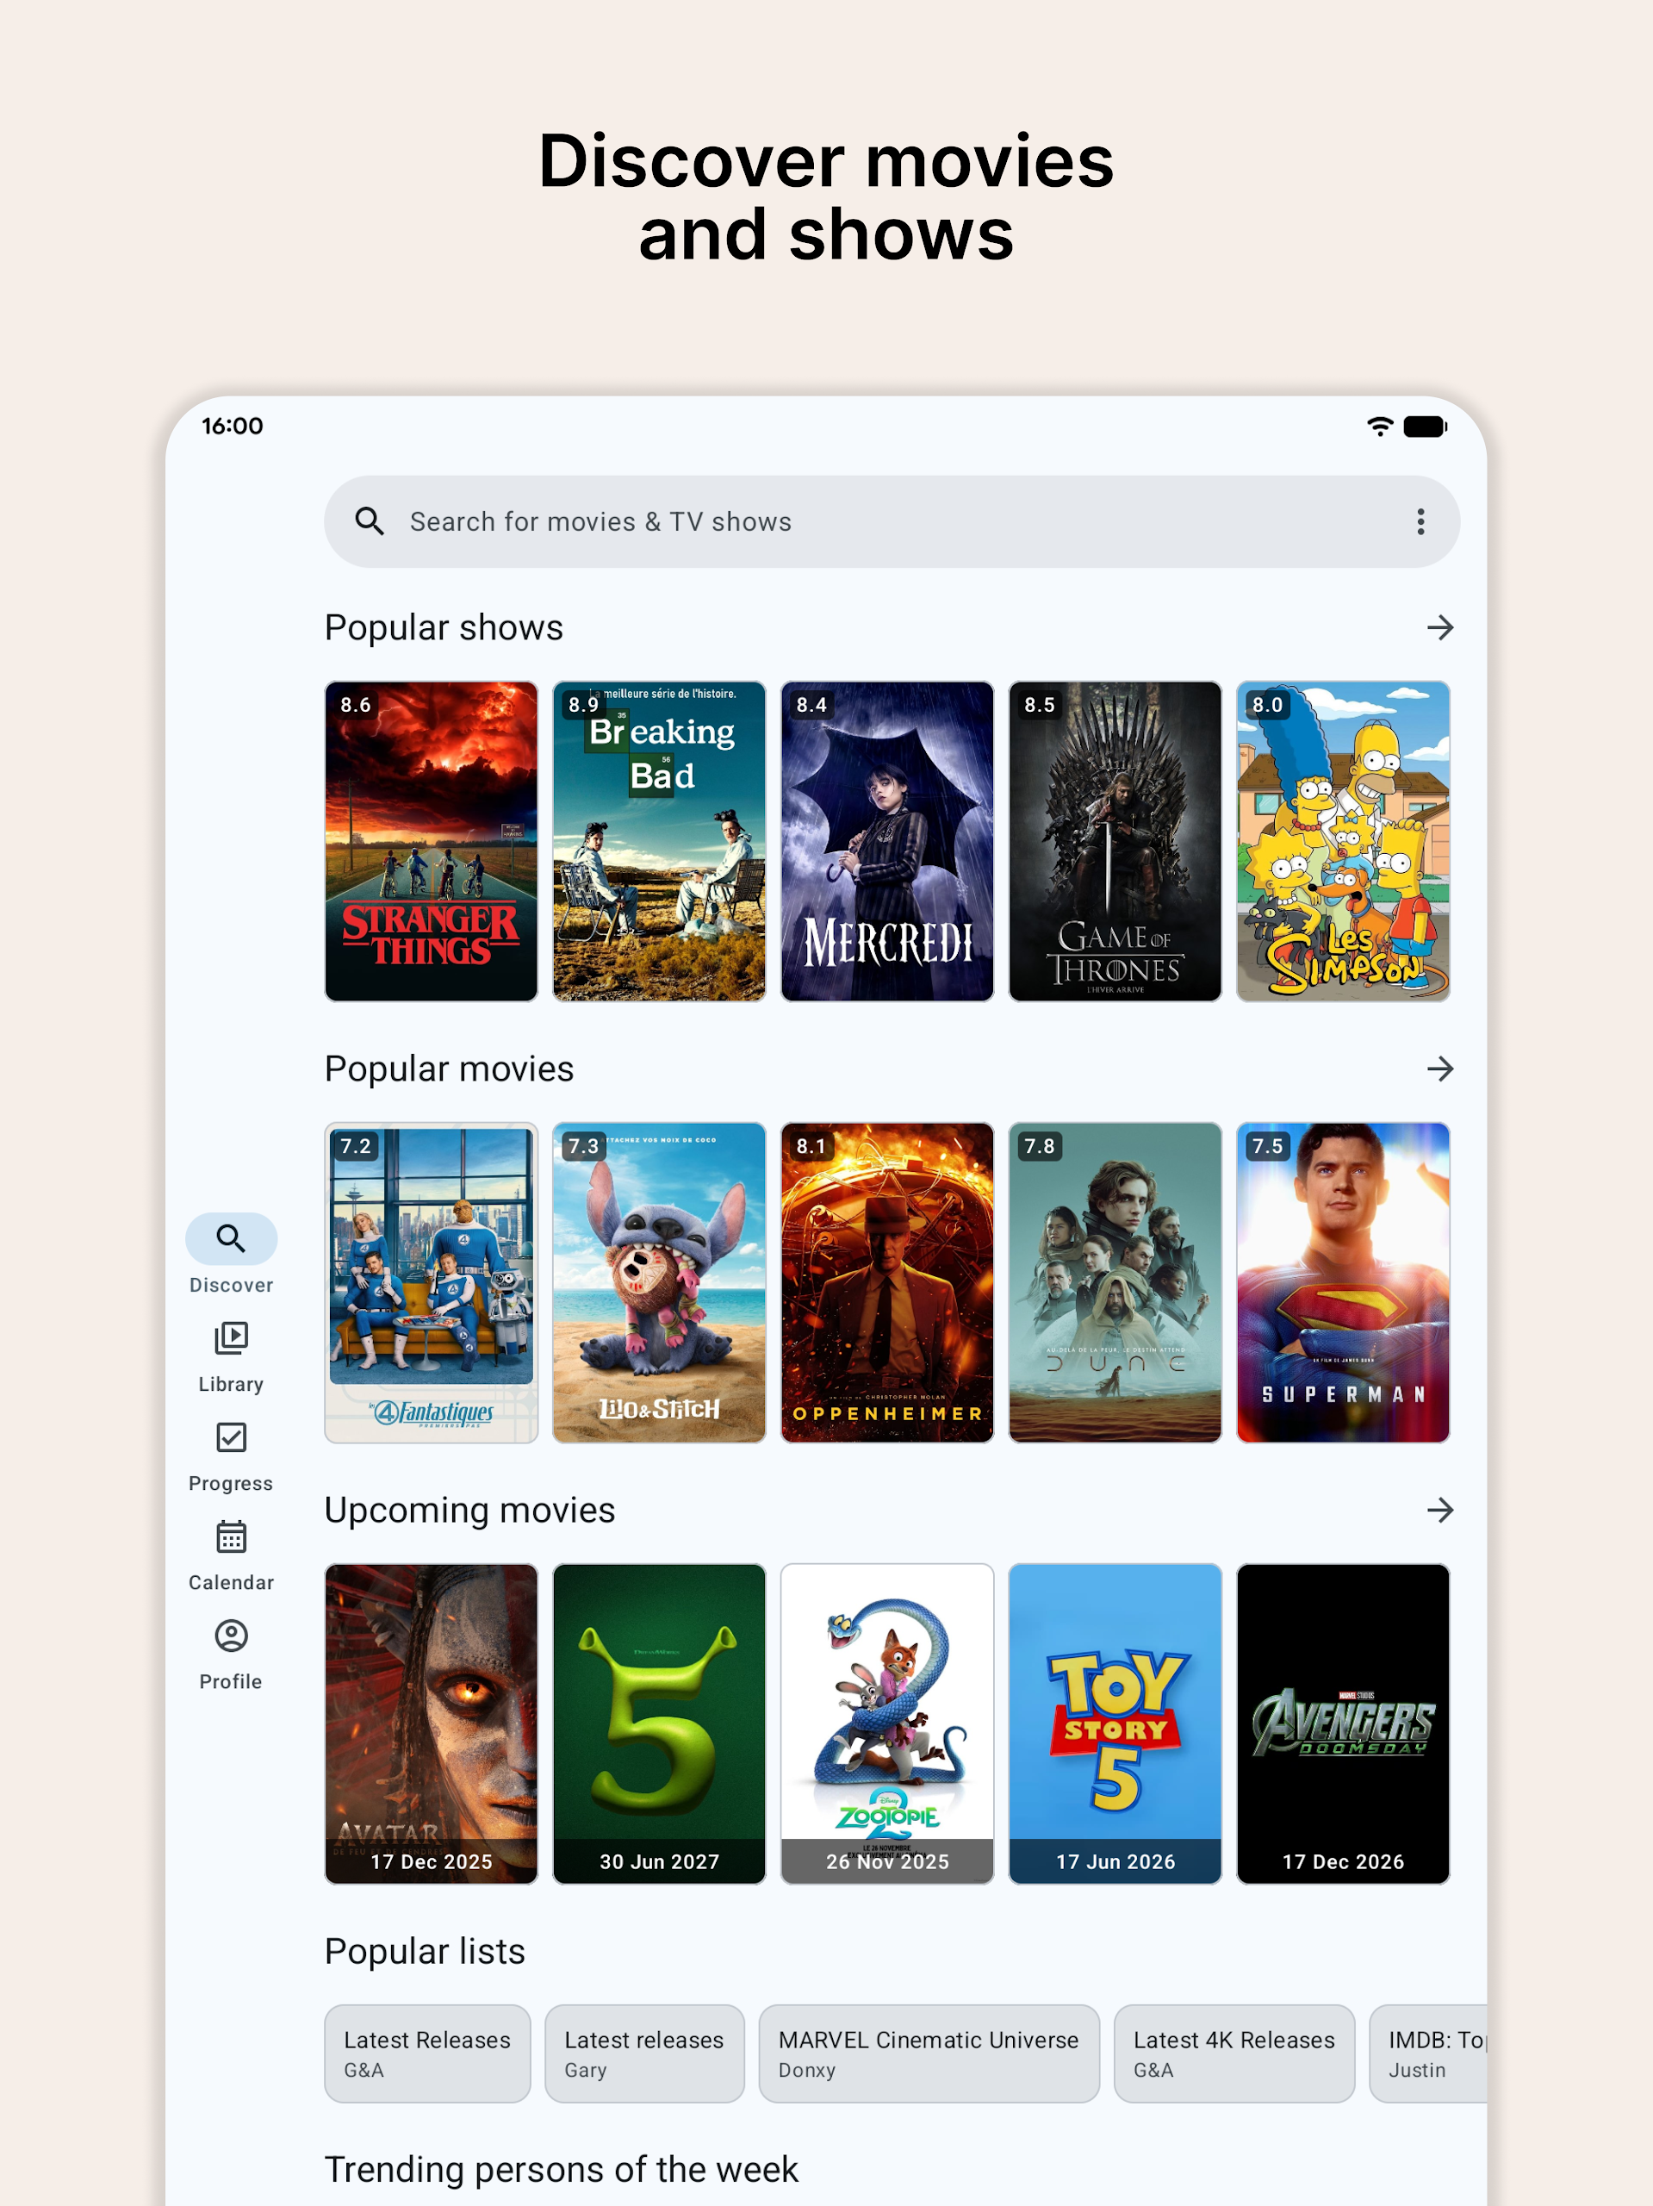This screenshot has height=2206, width=1653.
Task: Select the Breaking Bad show poster
Action: tap(659, 841)
